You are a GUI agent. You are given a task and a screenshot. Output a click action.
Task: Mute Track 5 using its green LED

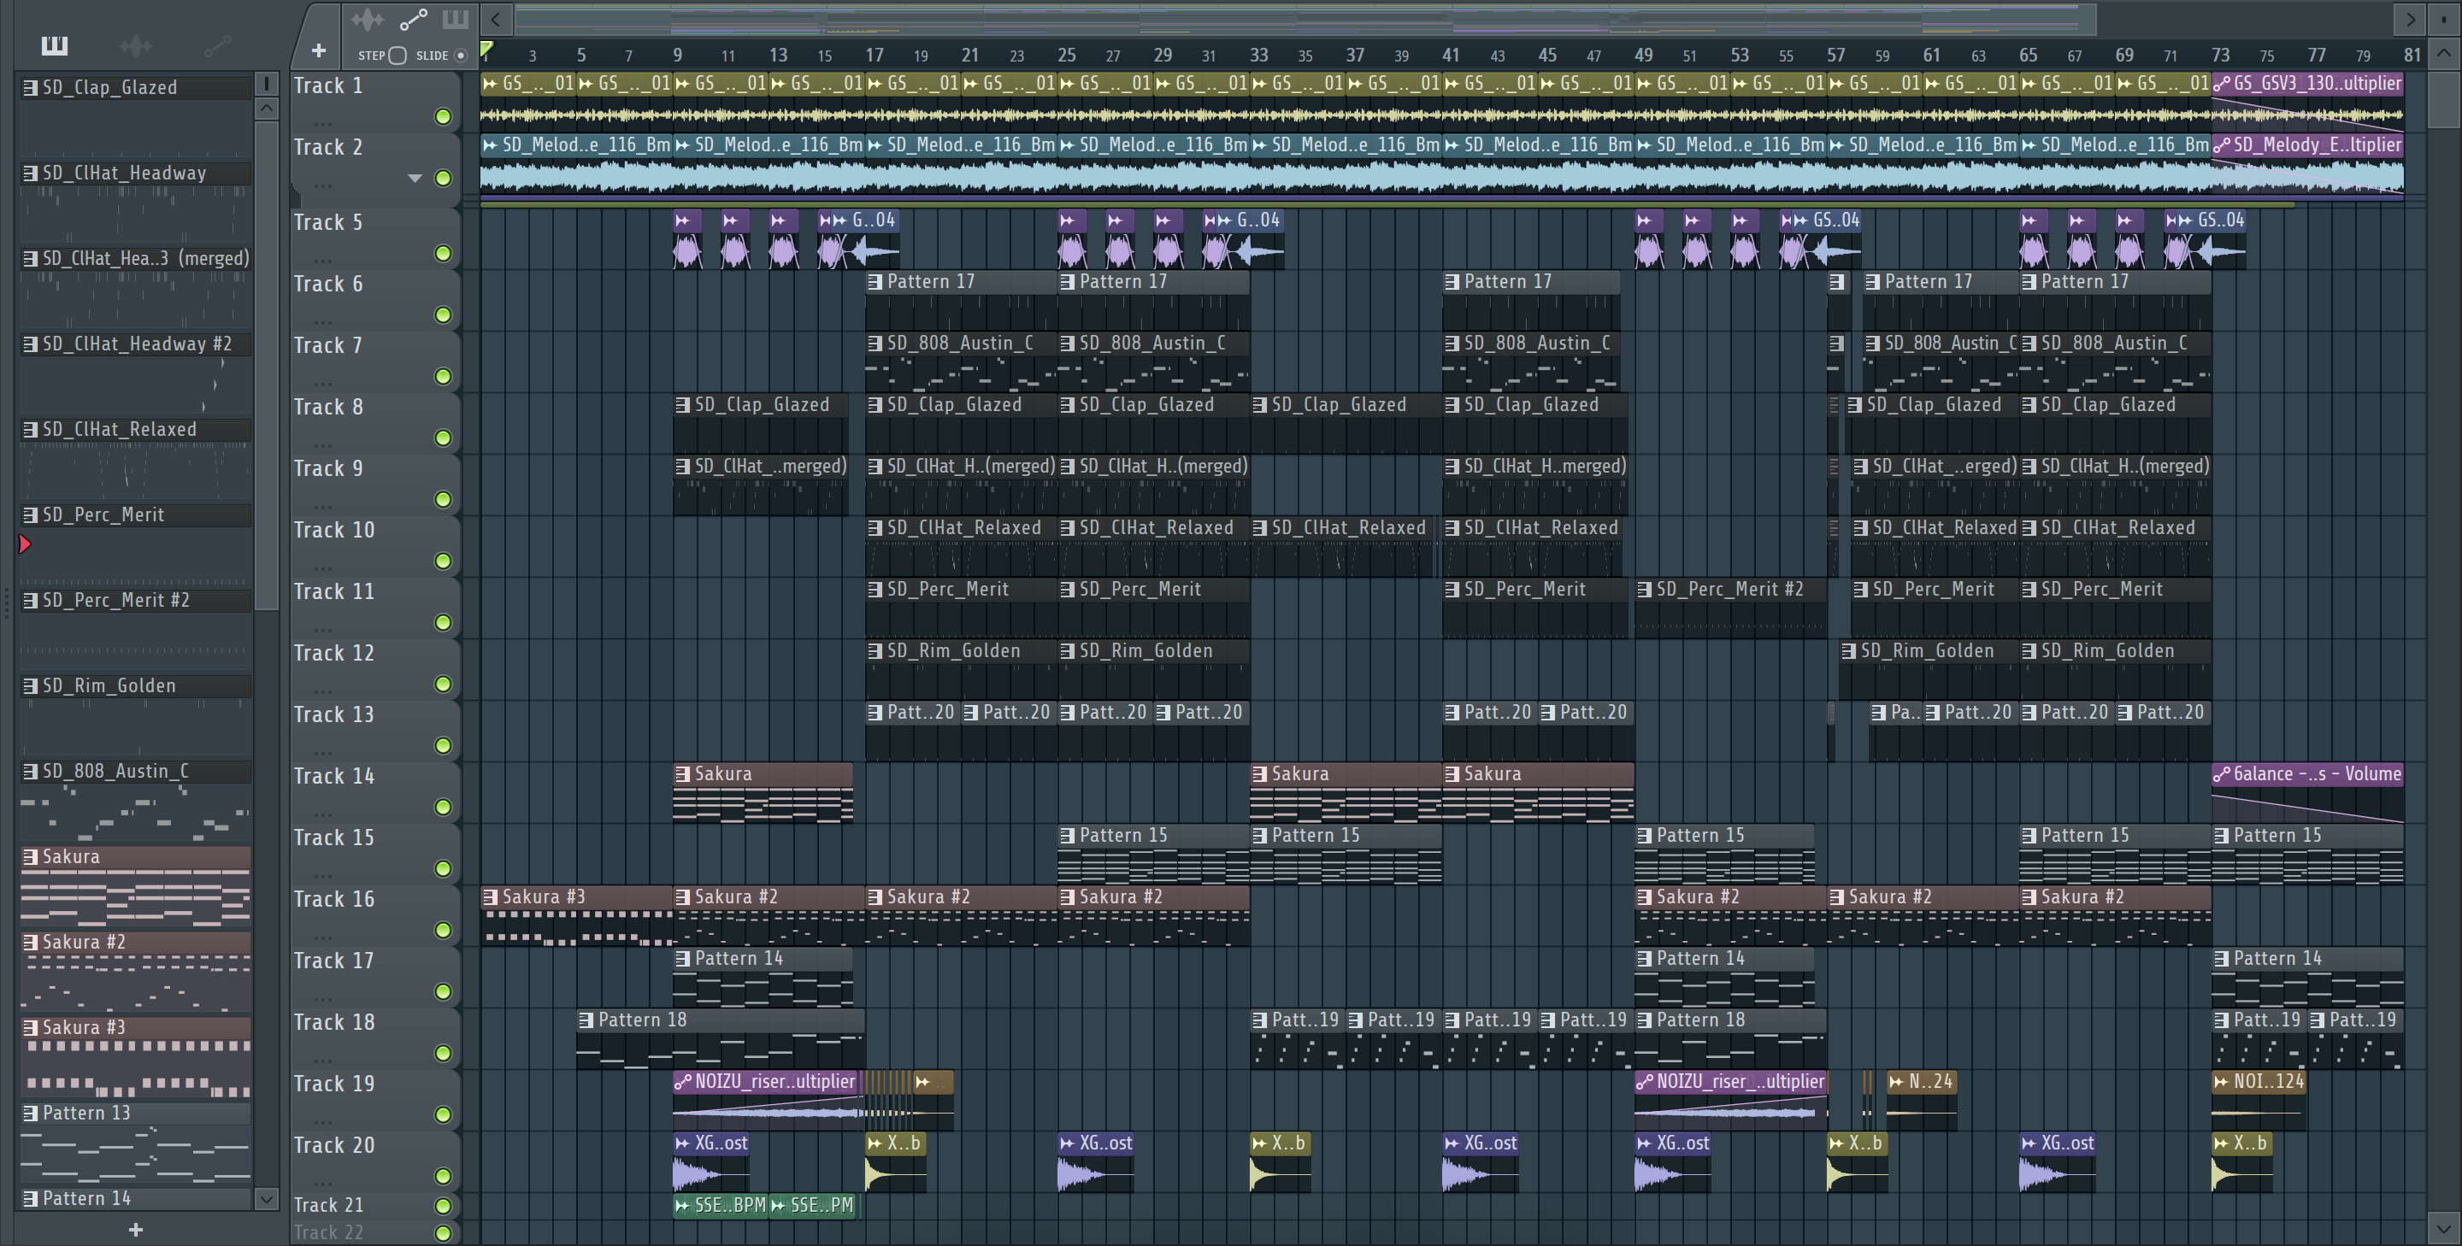point(443,253)
